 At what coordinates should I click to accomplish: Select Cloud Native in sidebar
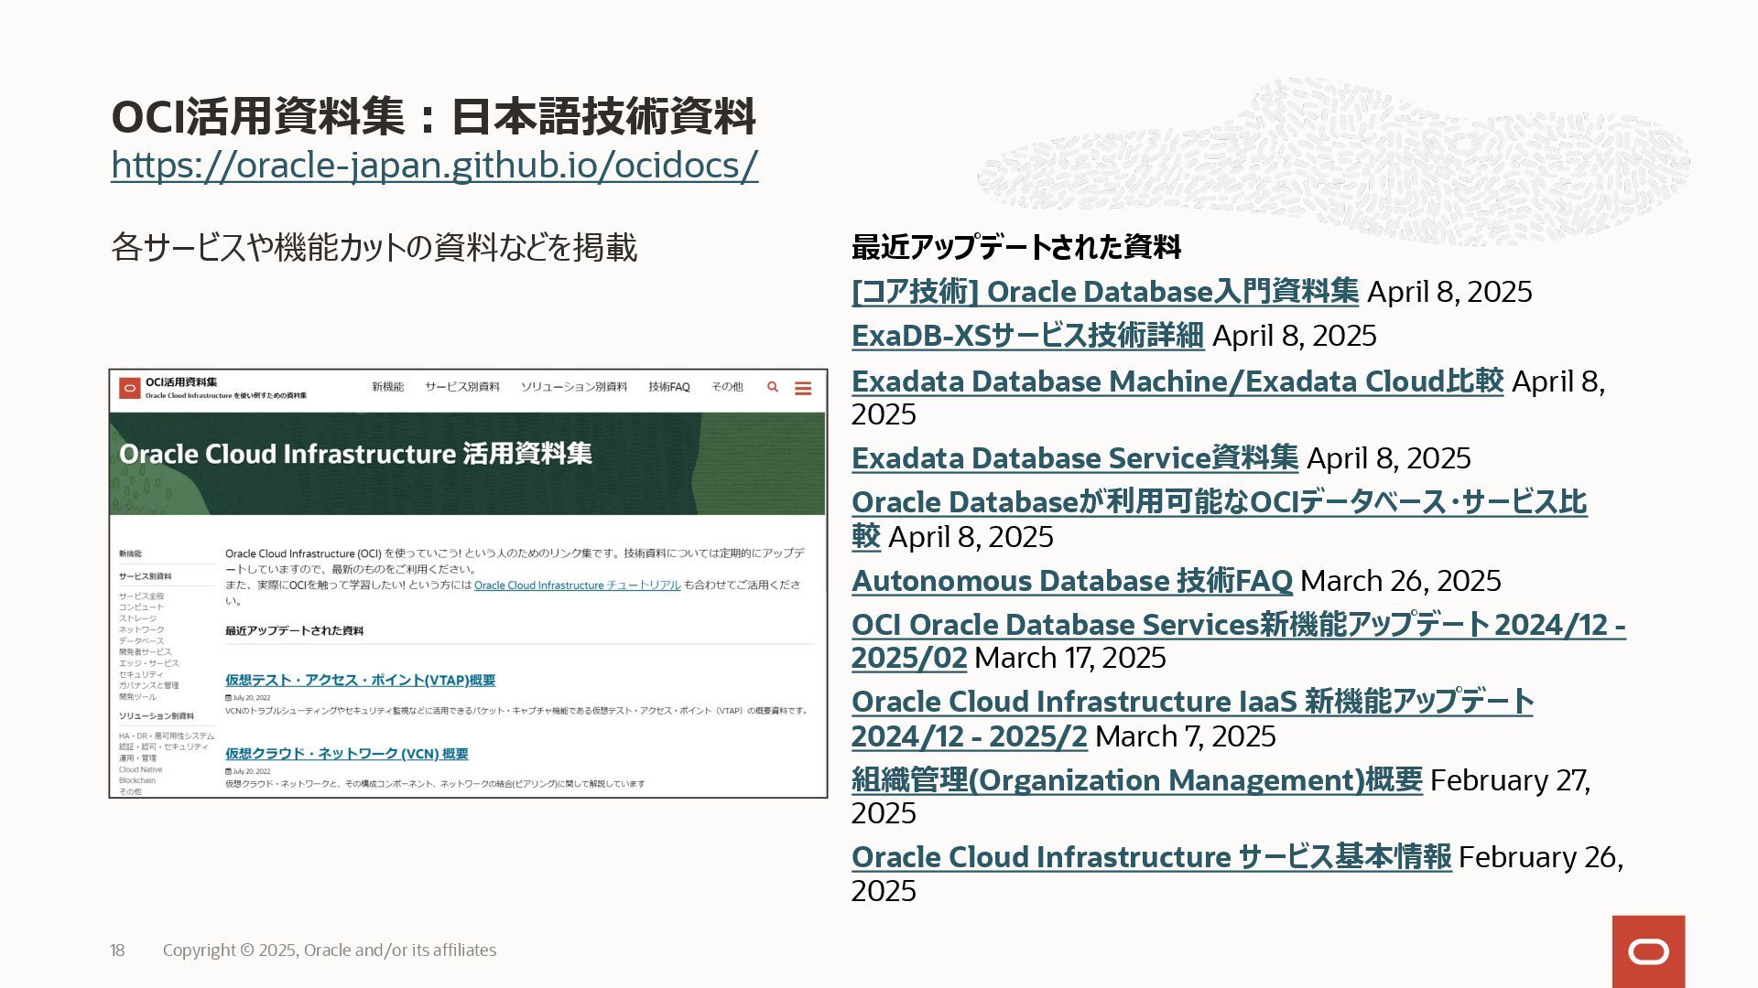[x=140, y=769]
